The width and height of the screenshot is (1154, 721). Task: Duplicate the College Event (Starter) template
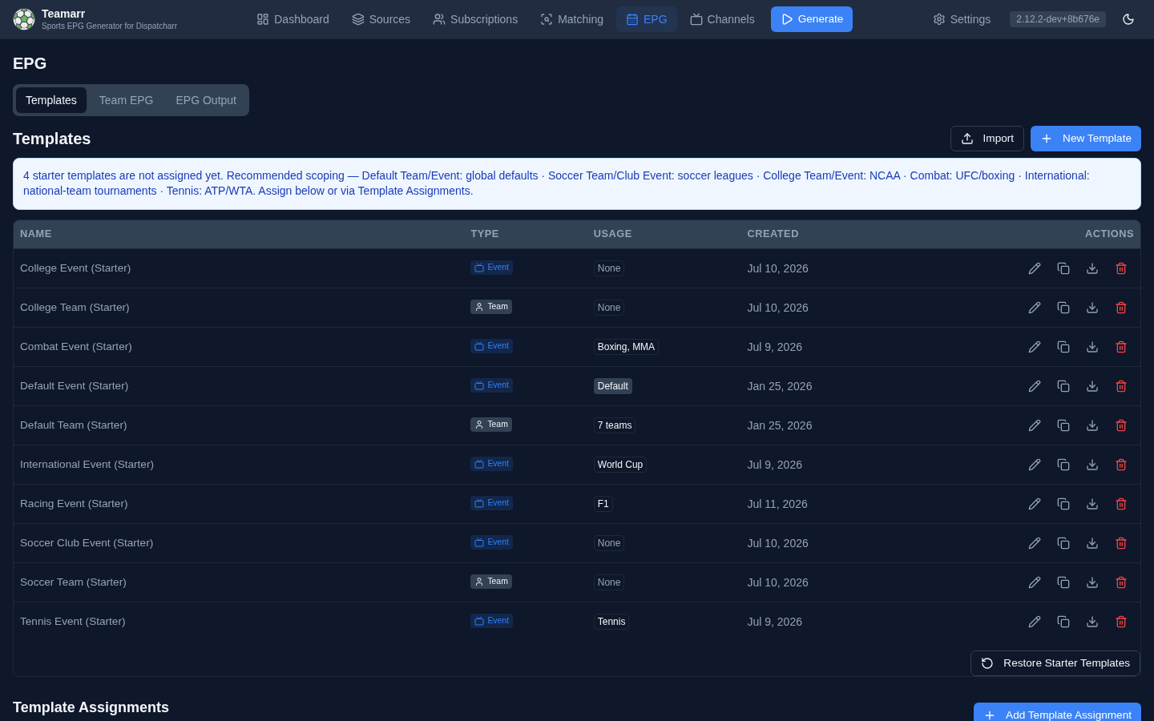(x=1063, y=268)
